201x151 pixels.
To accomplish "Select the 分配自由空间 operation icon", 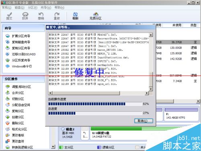I will pos(8,105).
